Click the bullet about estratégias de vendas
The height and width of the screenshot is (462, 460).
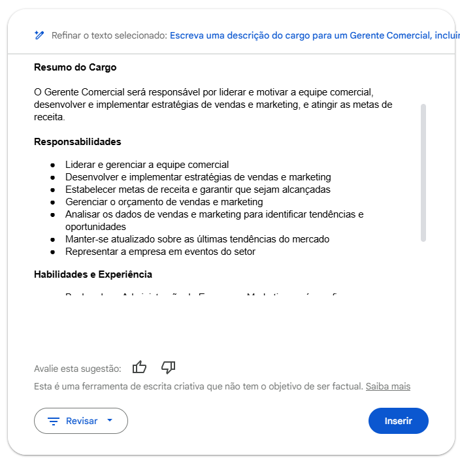[198, 177]
